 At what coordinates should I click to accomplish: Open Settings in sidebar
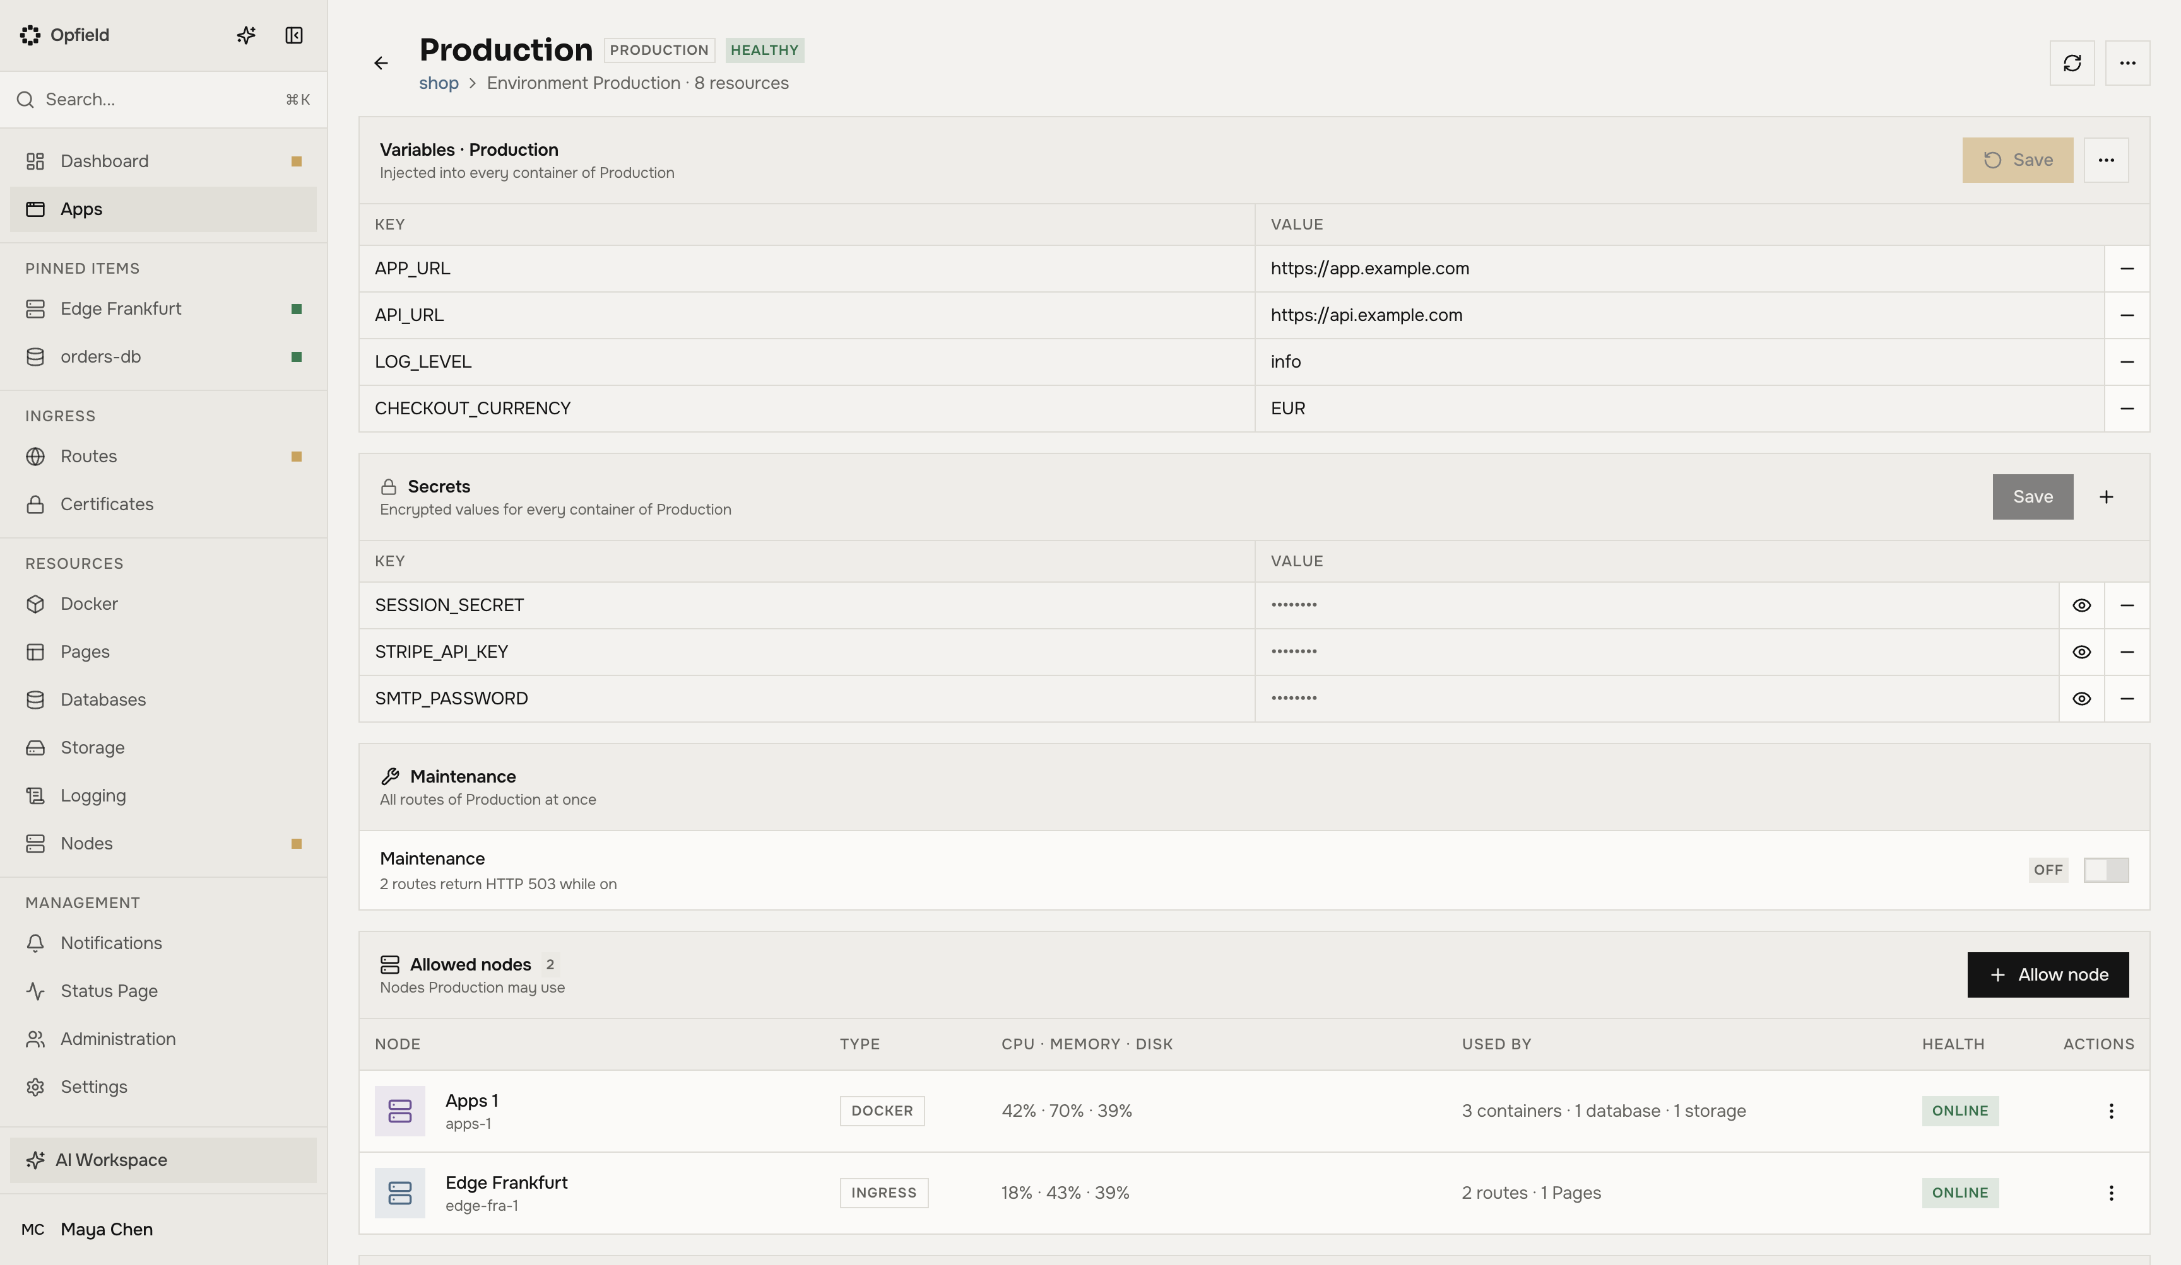click(x=163, y=1088)
